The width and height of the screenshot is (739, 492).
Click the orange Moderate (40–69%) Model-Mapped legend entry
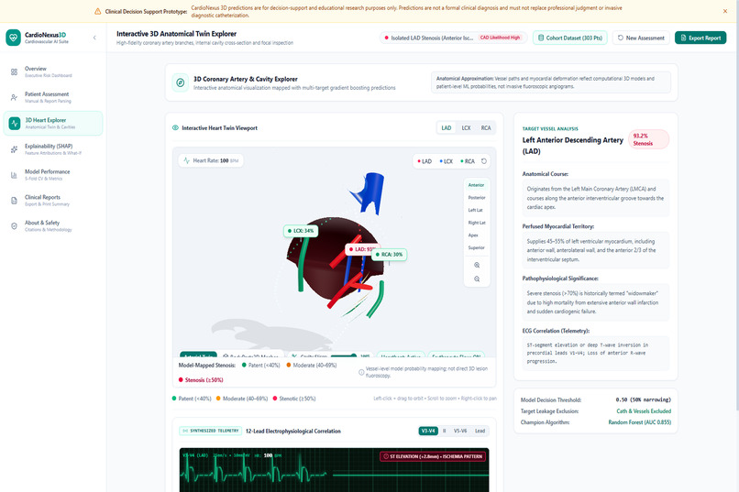coord(312,365)
